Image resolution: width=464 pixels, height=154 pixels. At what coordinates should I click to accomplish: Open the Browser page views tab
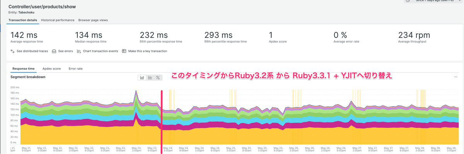pos(93,20)
